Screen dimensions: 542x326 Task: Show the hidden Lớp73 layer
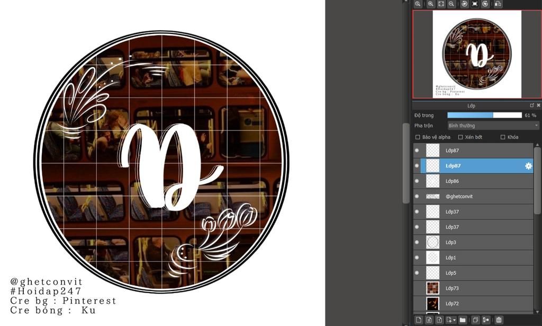pos(417,288)
